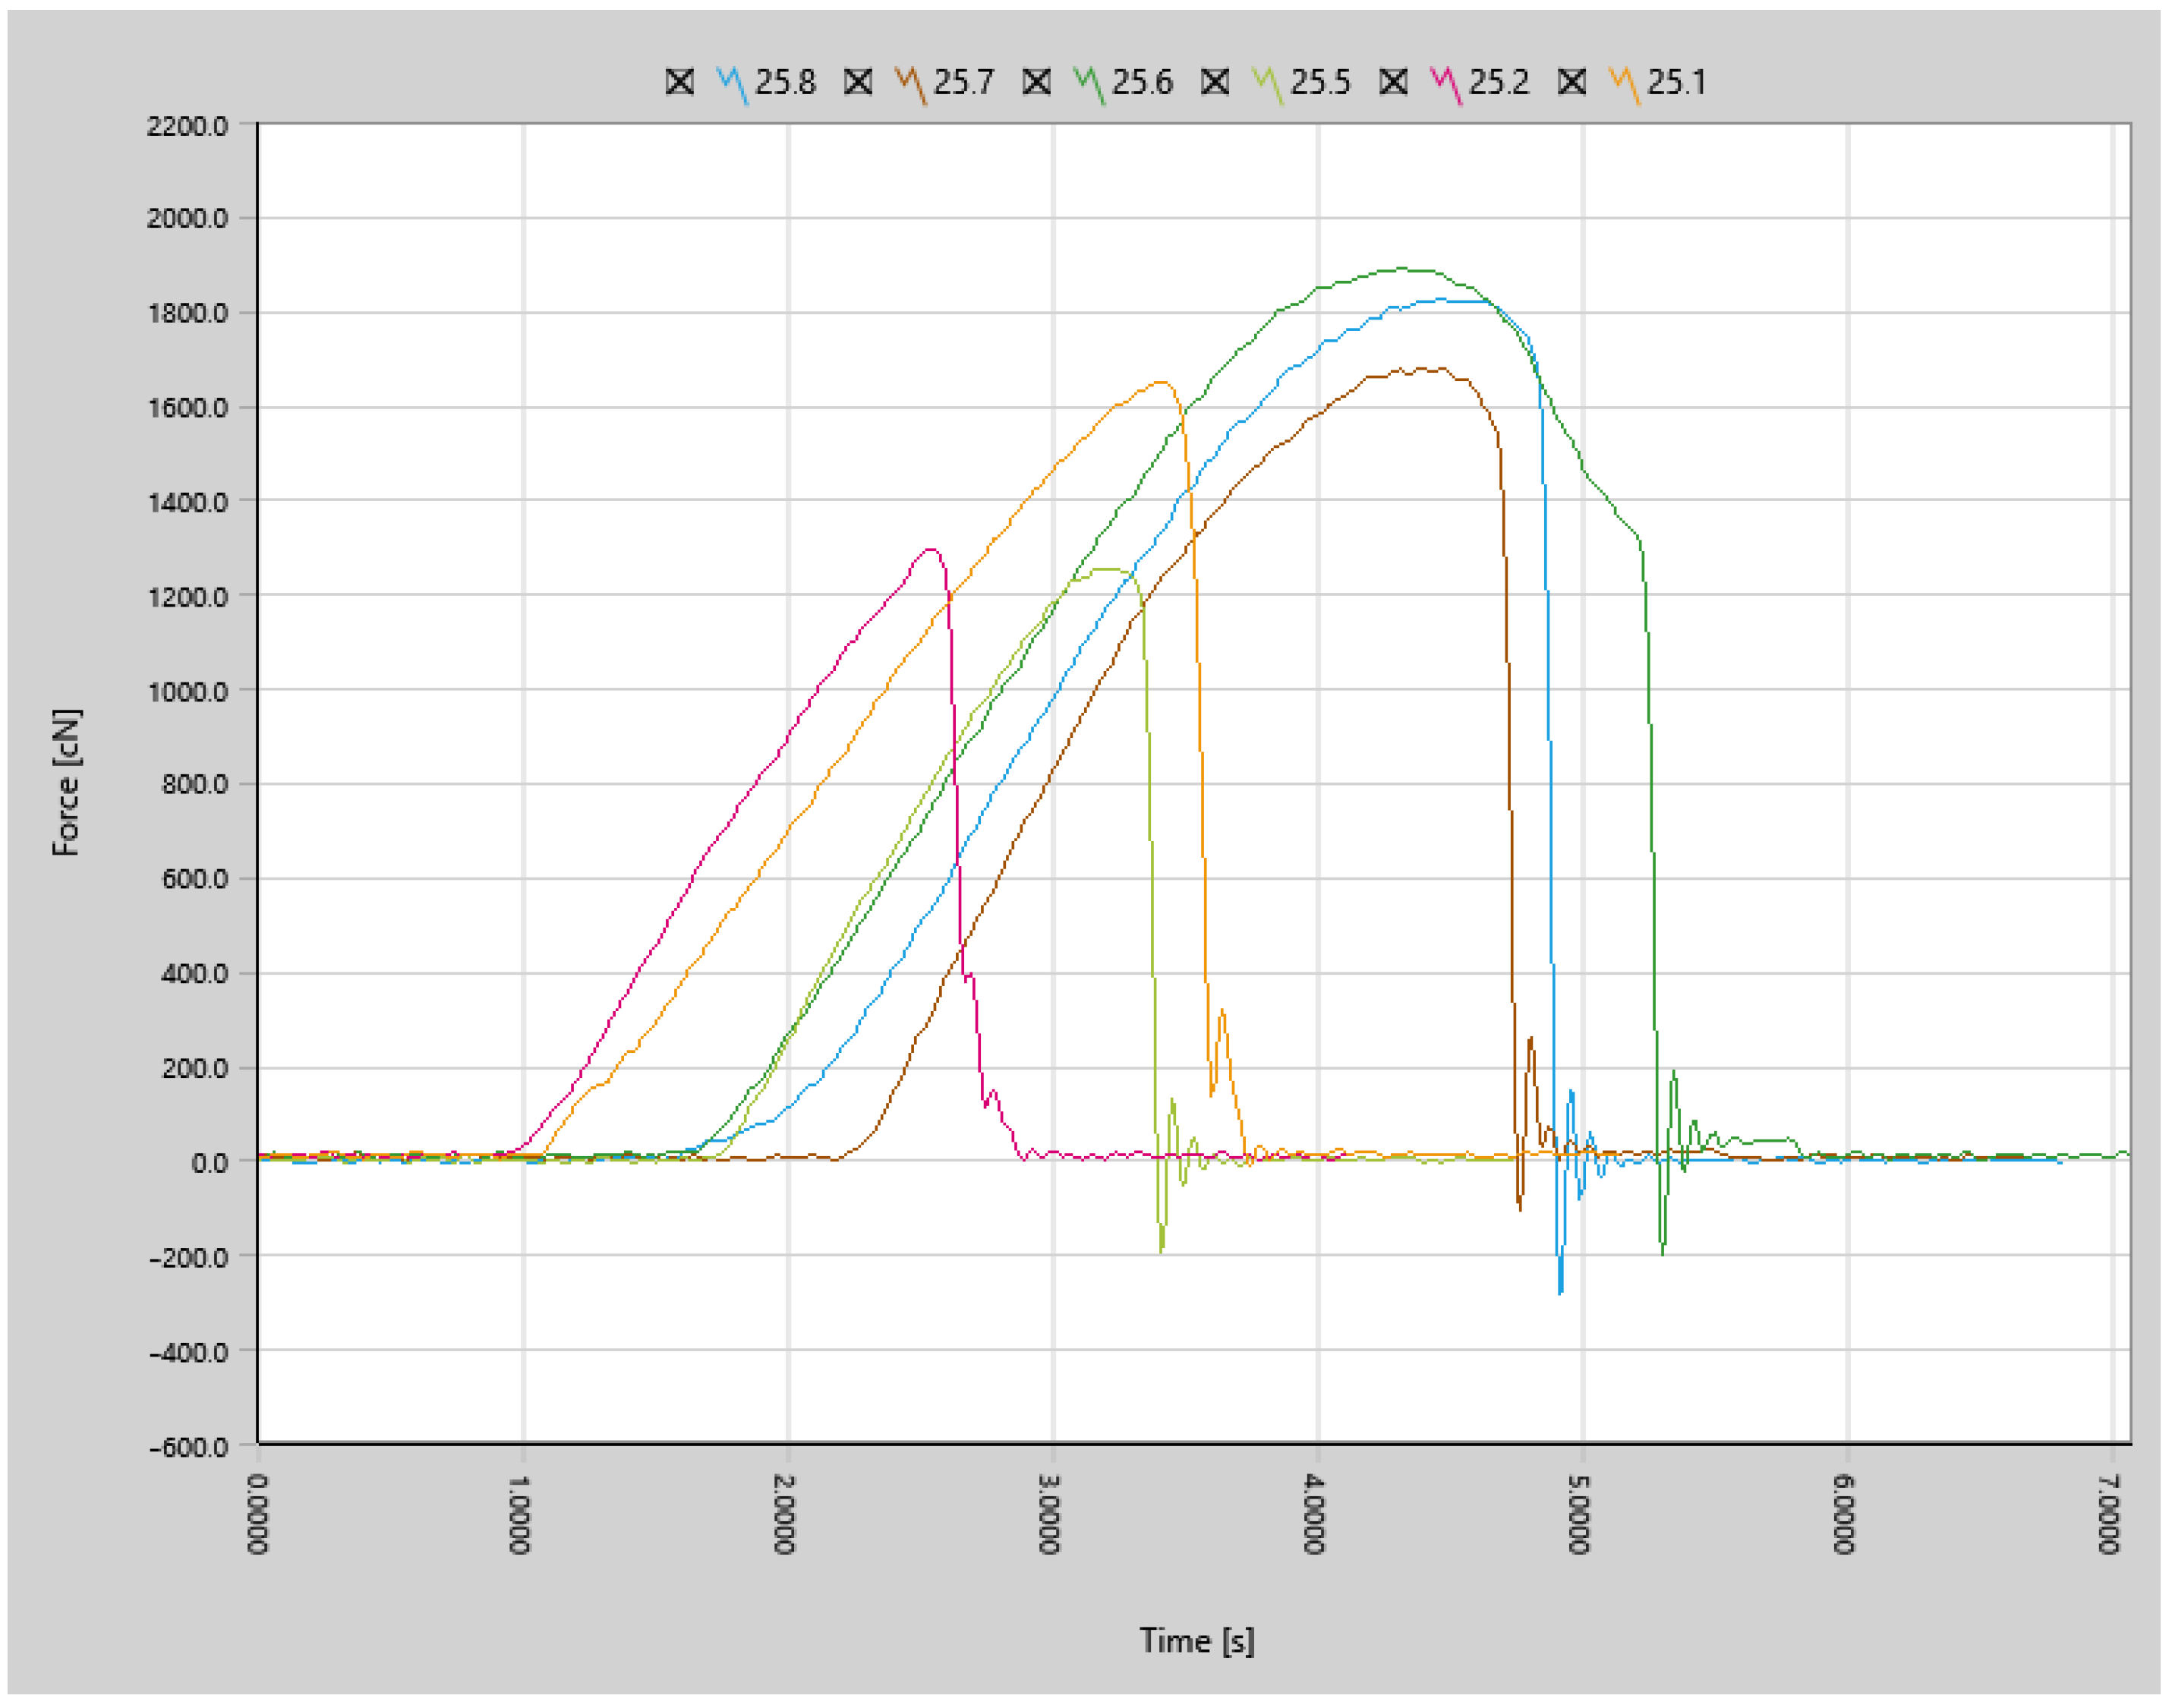This screenshot has width=2172, height=1708.
Task: Select the 25.2 legend label
Action: pyautogui.click(x=1500, y=82)
